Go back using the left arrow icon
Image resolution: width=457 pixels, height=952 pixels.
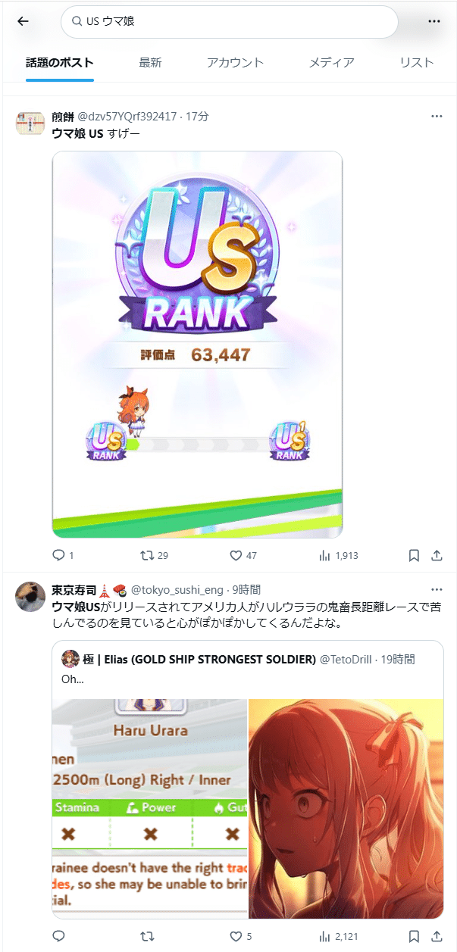click(23, 21)
